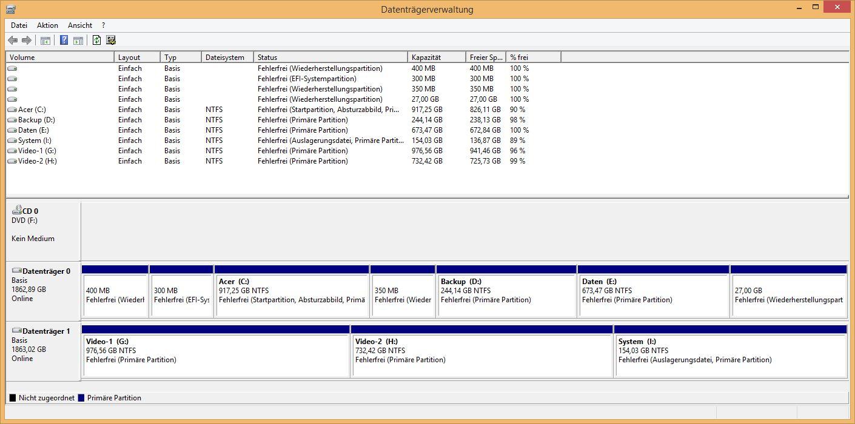This screenshot has height=424, width=855.
Task: Select the 300 MB EFI partition block
Action: pos(181,291)
